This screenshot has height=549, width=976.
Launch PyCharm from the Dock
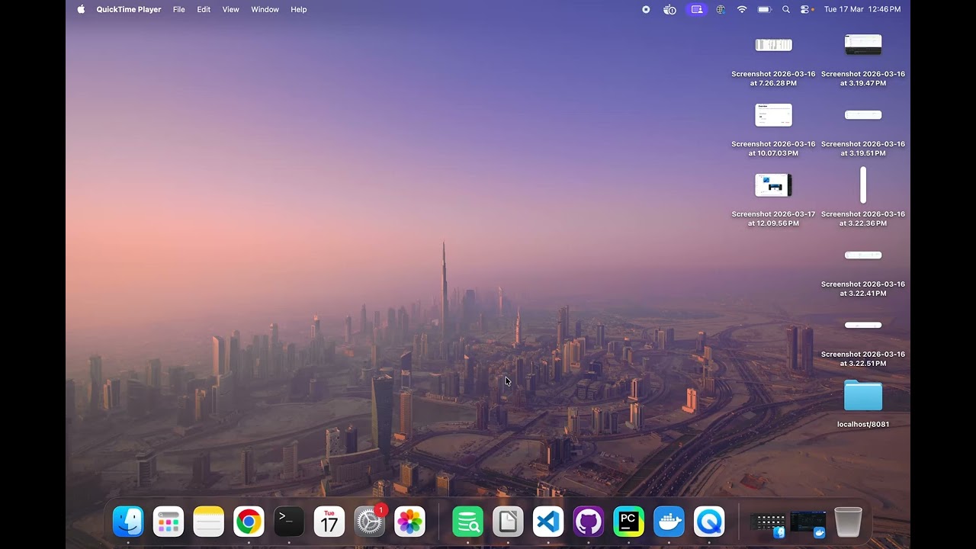pyautogui.click(x=628, y=522)
